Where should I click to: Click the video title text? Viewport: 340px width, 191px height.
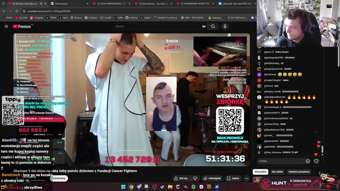coord(75,171)
